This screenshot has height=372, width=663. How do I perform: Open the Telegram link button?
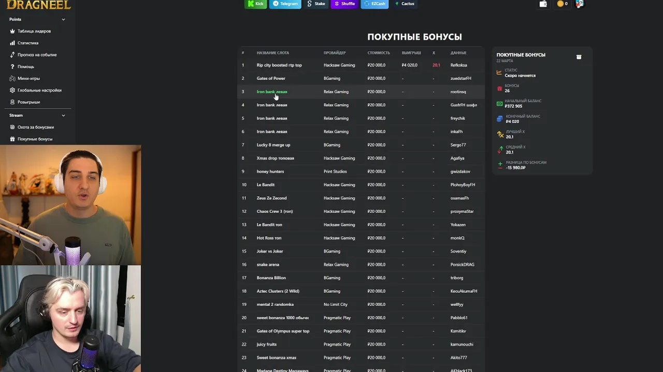(285, 4)
